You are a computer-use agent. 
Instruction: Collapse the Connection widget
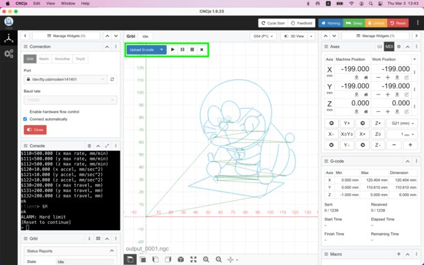tap(107, 46)
